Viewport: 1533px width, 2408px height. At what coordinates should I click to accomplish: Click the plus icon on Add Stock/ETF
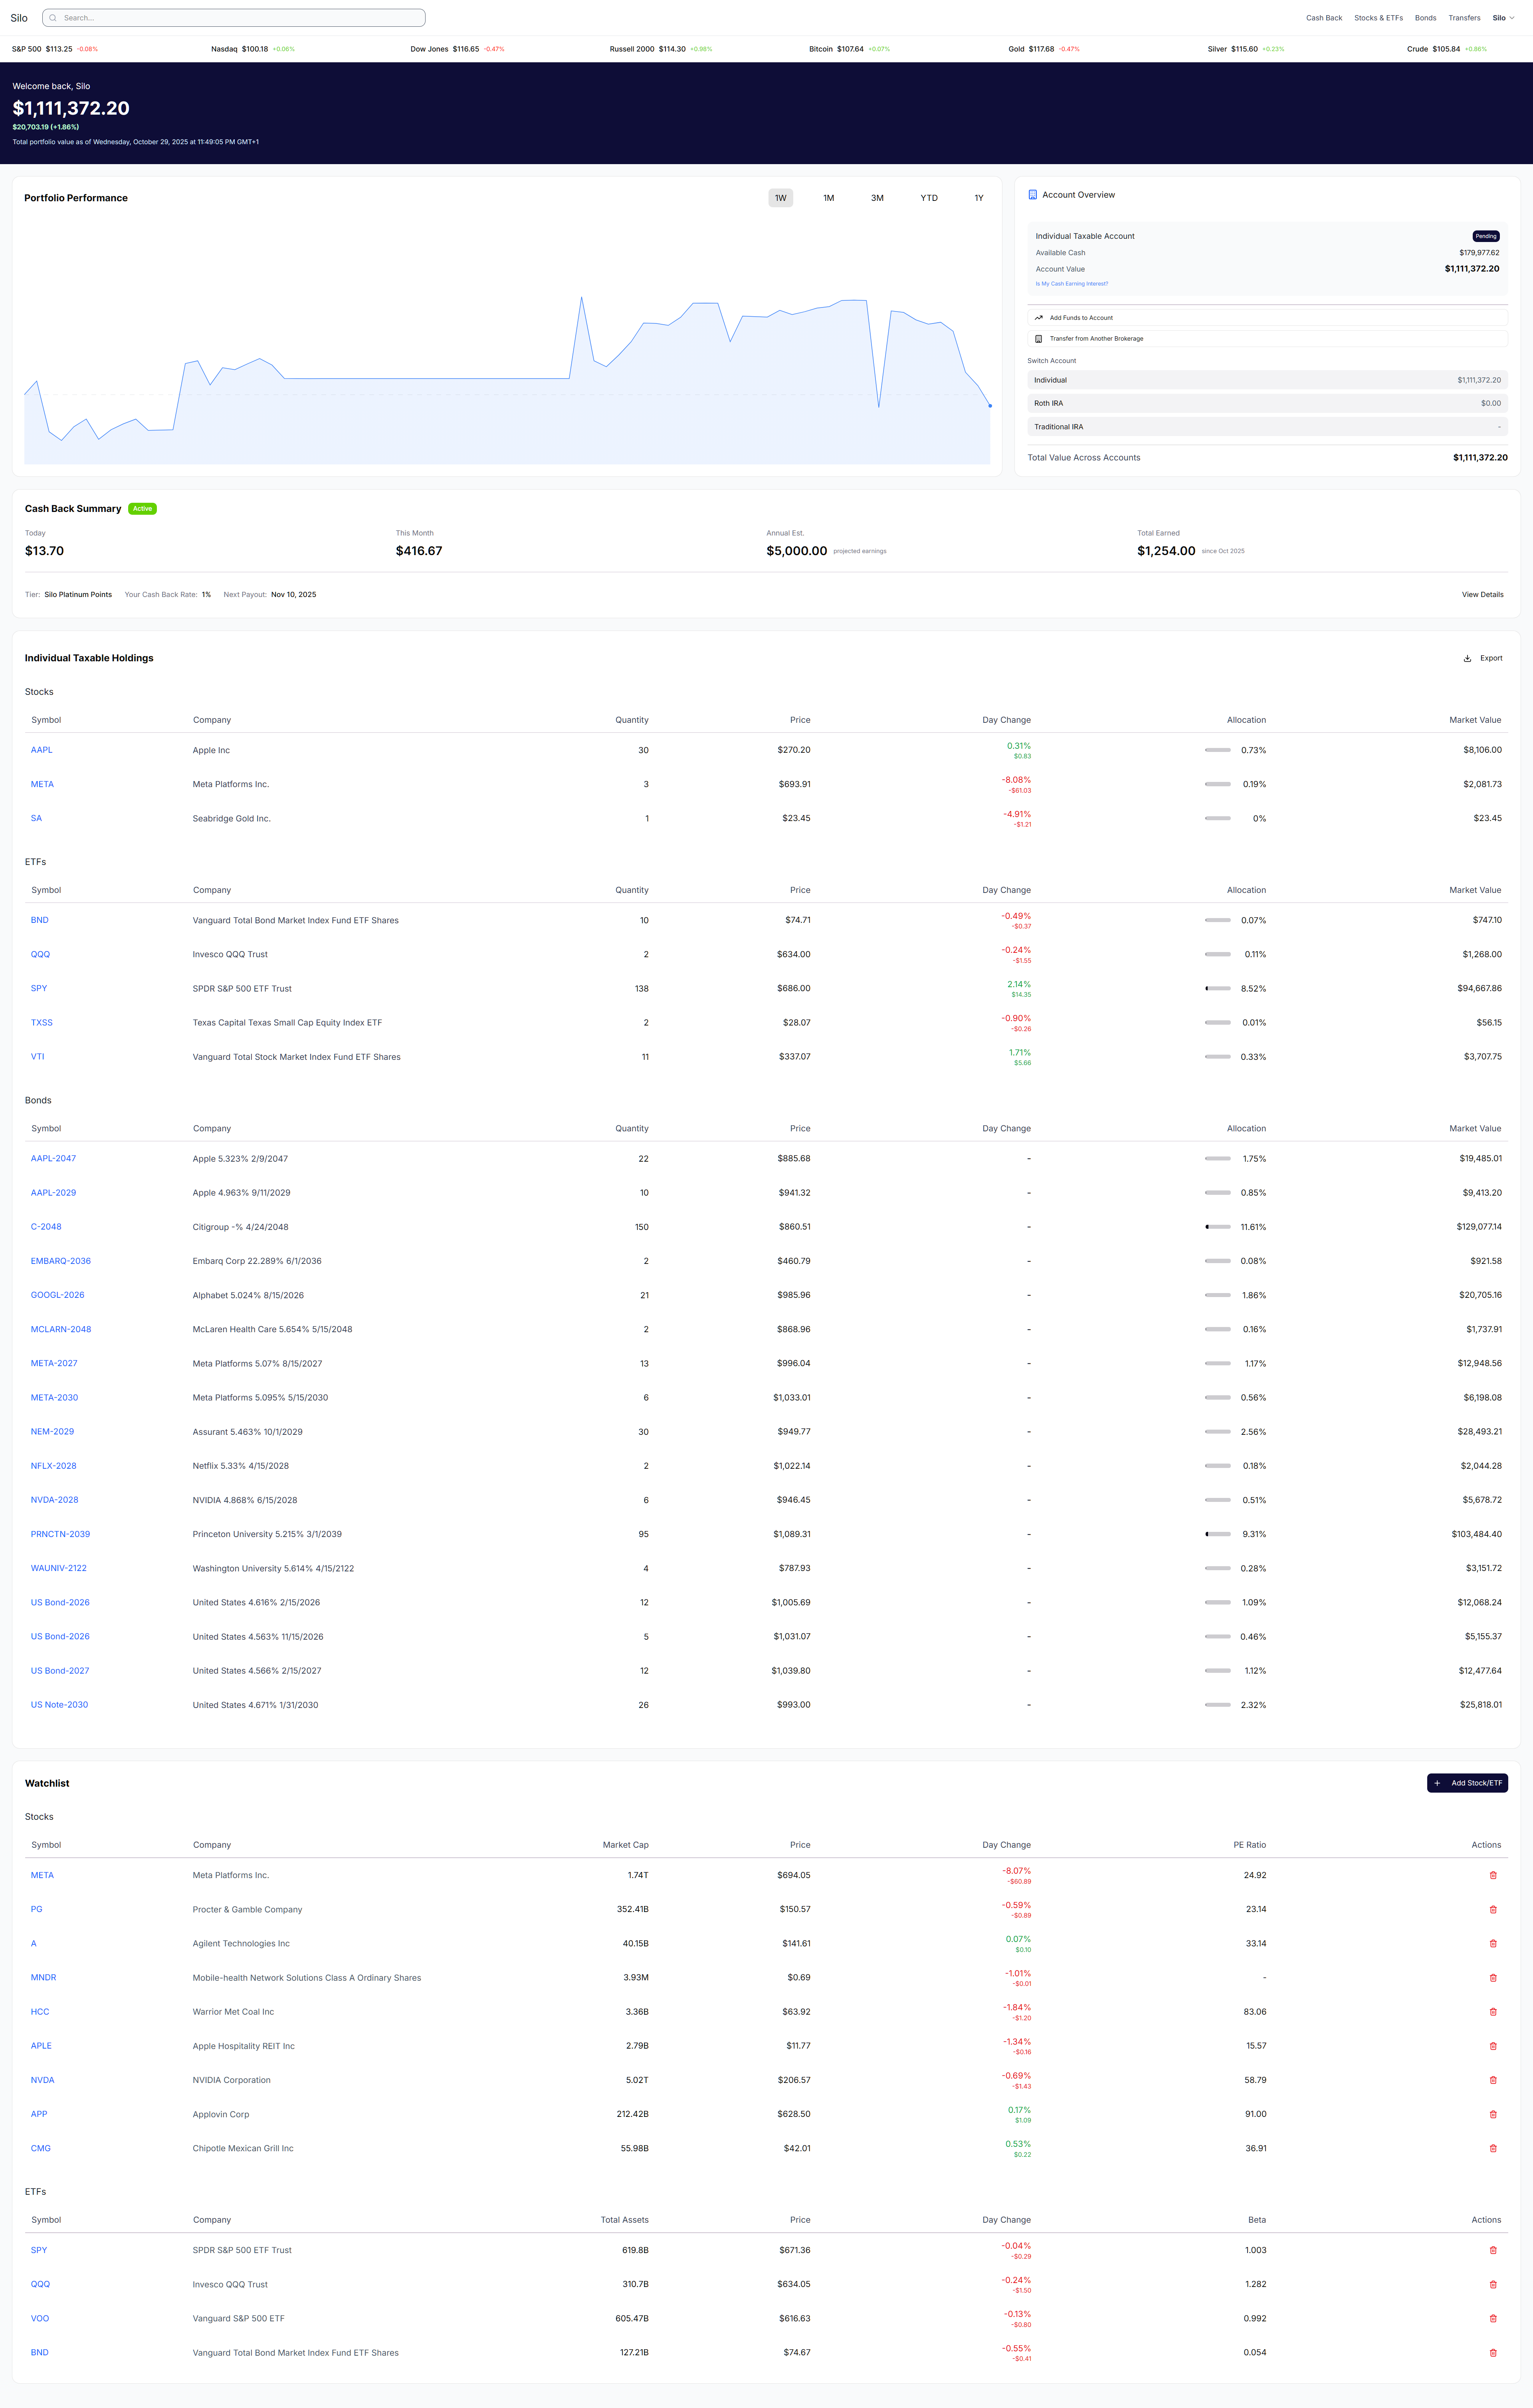click(1437, 1783)
